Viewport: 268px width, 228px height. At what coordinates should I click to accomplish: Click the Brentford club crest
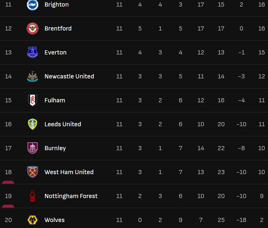tap(33, 28)
